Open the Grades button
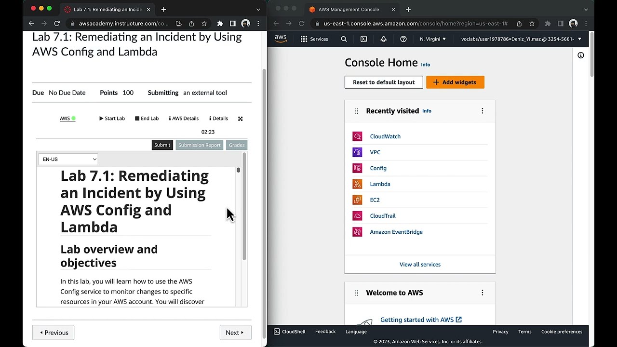 click(237, 145)
